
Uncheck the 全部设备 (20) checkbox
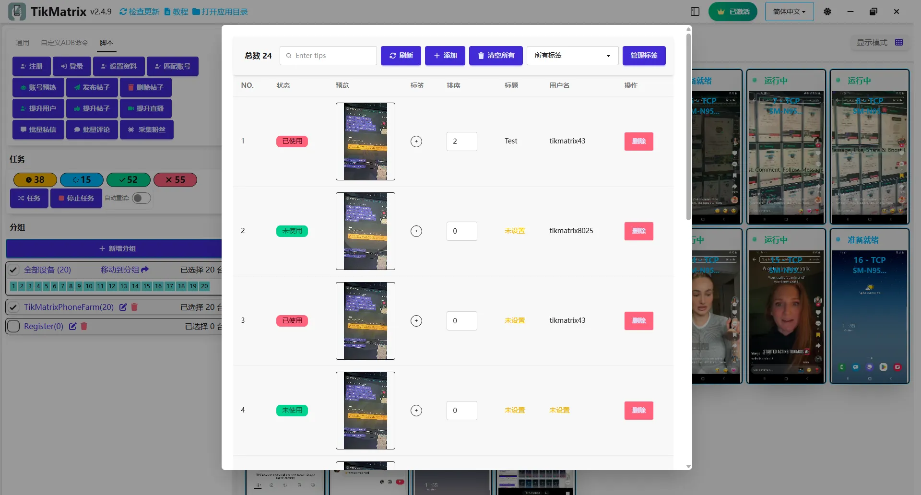13,270
